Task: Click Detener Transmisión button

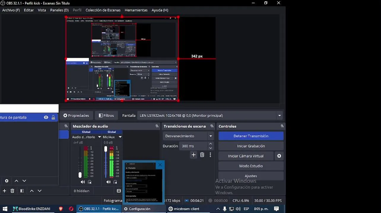Action: click(251, 136)
